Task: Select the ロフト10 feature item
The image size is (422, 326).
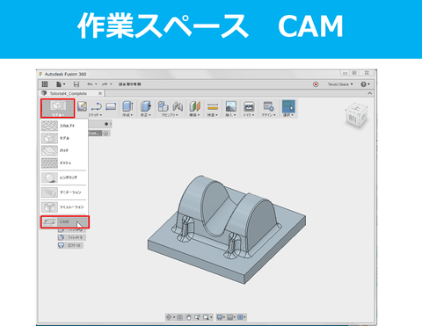Action: pos(70,245)
